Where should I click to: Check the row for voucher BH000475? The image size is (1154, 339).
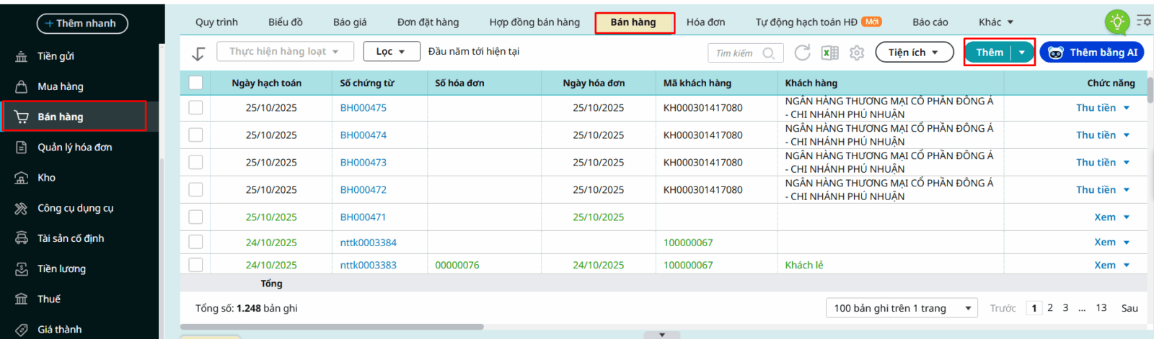pyautogui.click(x=195, y=108)
